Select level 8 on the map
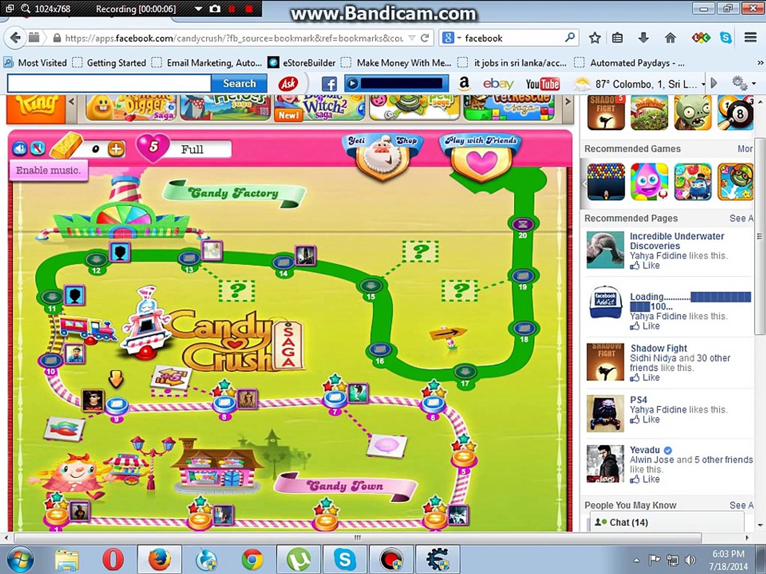Viewport: 766px width, 574px height. point(224,404)
